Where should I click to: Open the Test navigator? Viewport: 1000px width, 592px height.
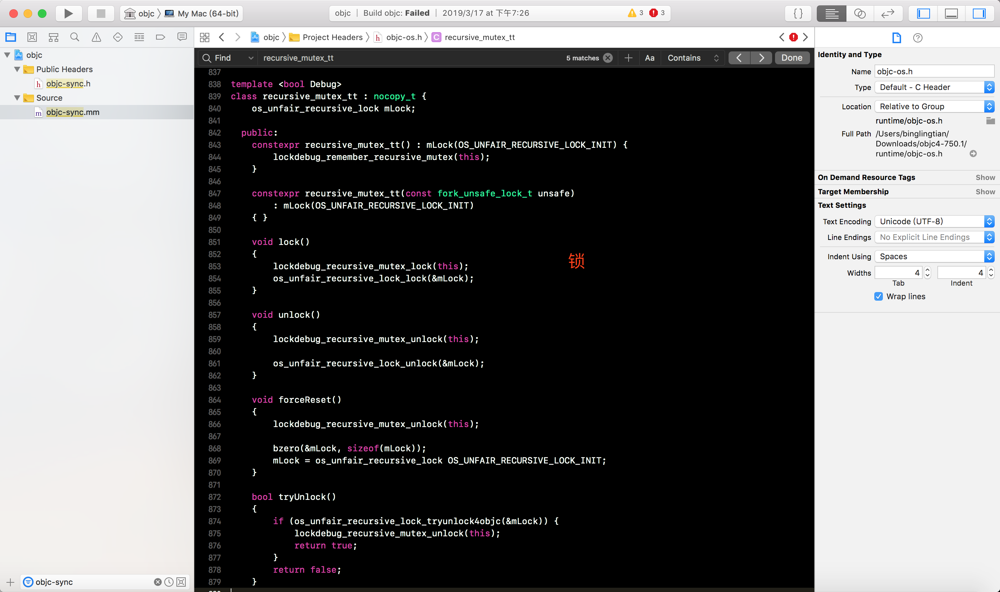118,37
